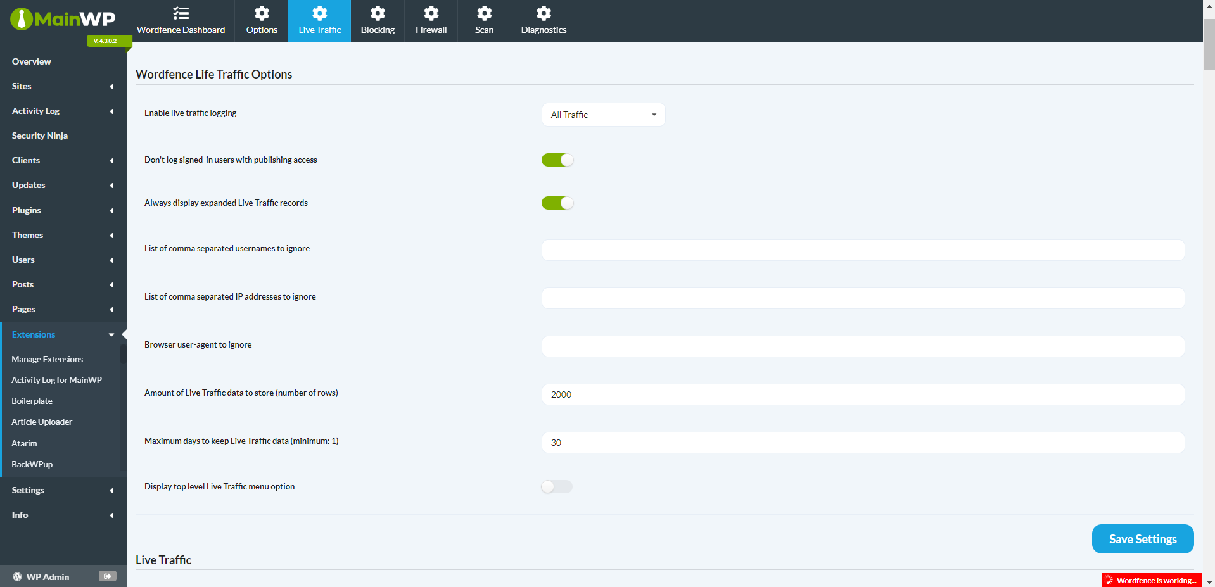Open the Settings menu item

pos(28,490)
